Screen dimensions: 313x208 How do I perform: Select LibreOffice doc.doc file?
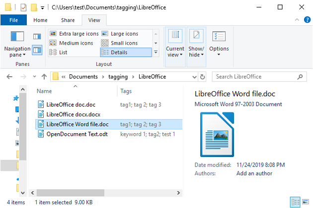tap(71, 104)
